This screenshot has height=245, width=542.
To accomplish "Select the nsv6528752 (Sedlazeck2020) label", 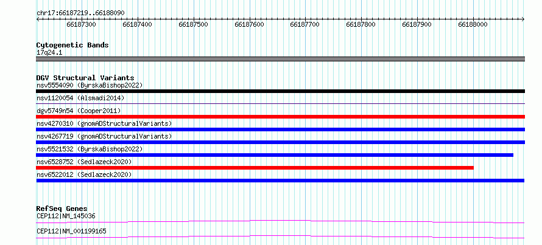I will click(x=84, y=162).
